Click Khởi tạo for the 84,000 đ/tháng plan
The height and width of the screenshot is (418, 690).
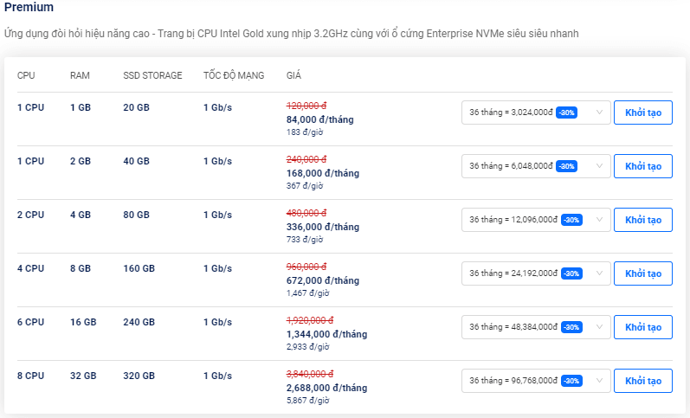[x=643, y=113]
